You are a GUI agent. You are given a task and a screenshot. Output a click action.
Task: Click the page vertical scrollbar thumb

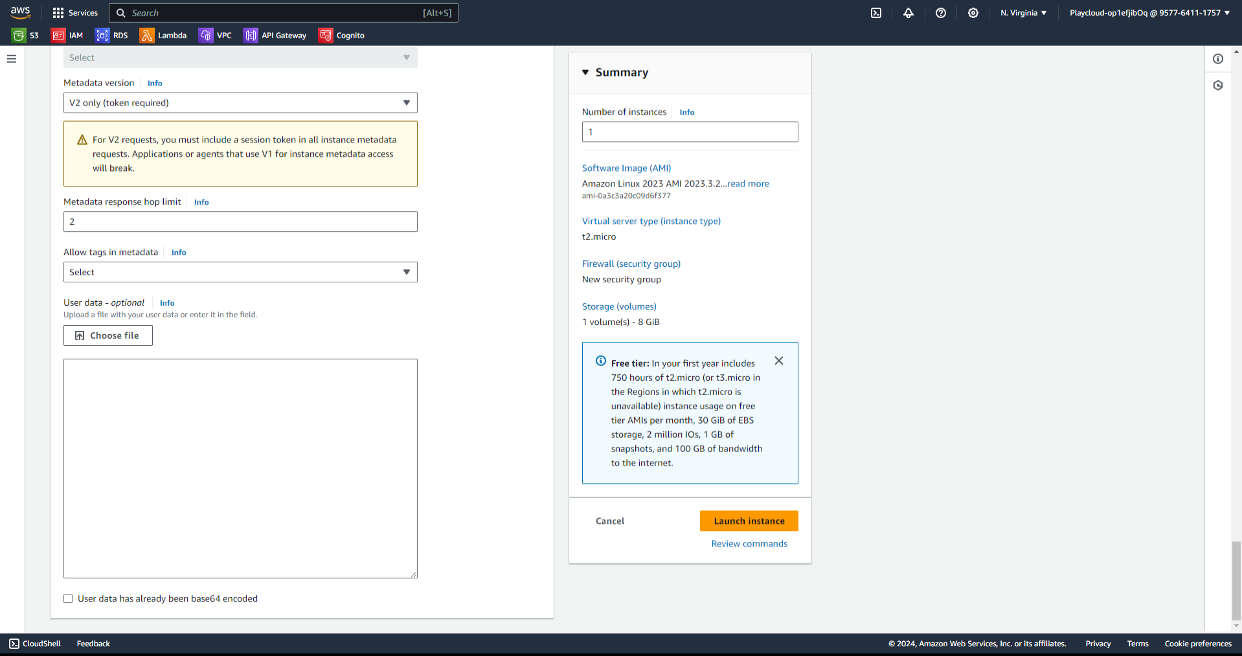pyautogui.click(x=1236, y=580)
